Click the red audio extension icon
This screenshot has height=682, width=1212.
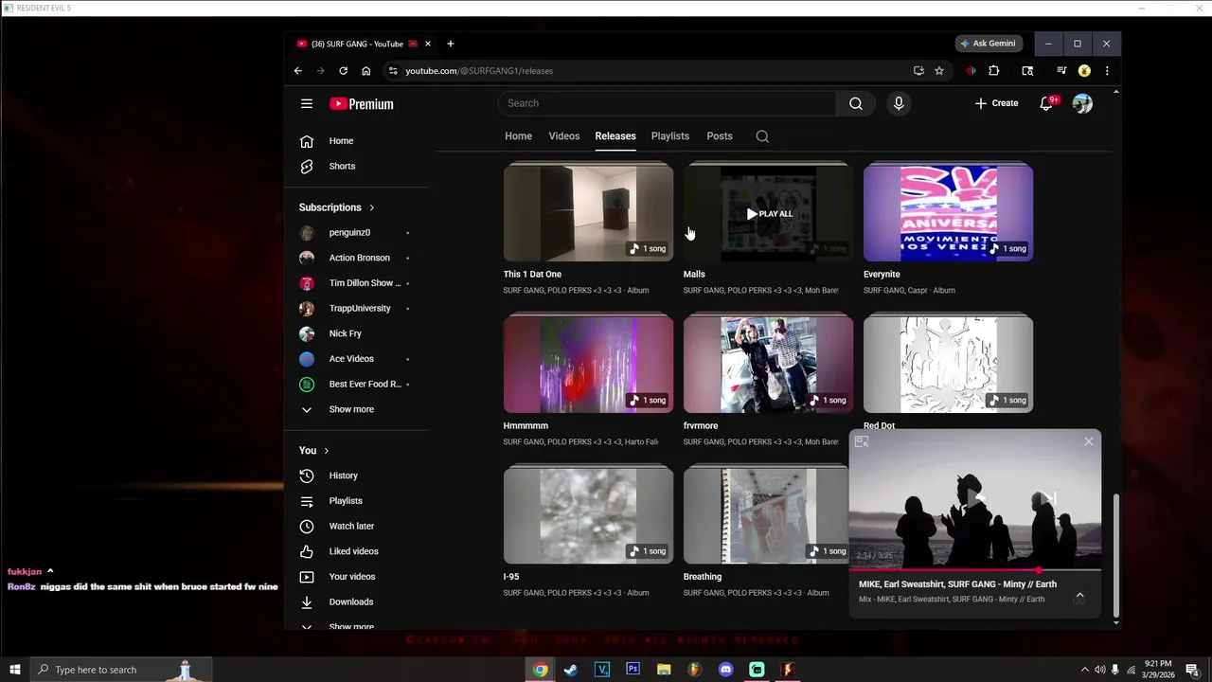[971, 71]
